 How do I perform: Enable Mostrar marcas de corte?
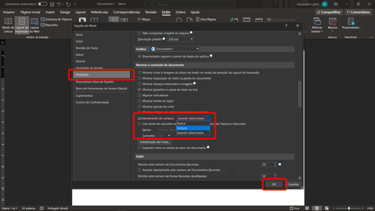pyautogui.click(x=139, y=107)
